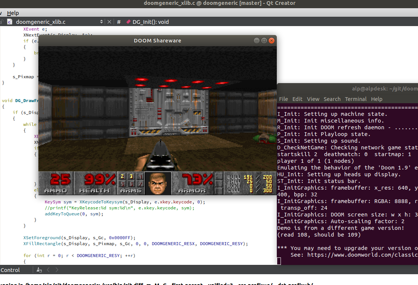Open the Version Control pane selector

click(10, 270)
